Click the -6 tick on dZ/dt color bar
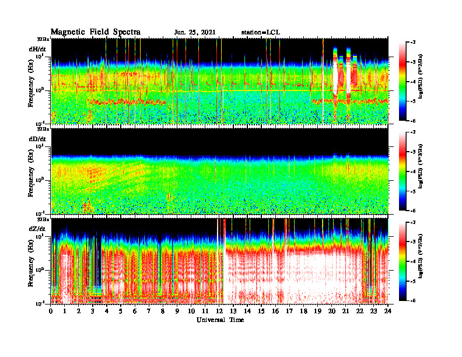Screen dimensions: 462x357 (x=413, y=300)
